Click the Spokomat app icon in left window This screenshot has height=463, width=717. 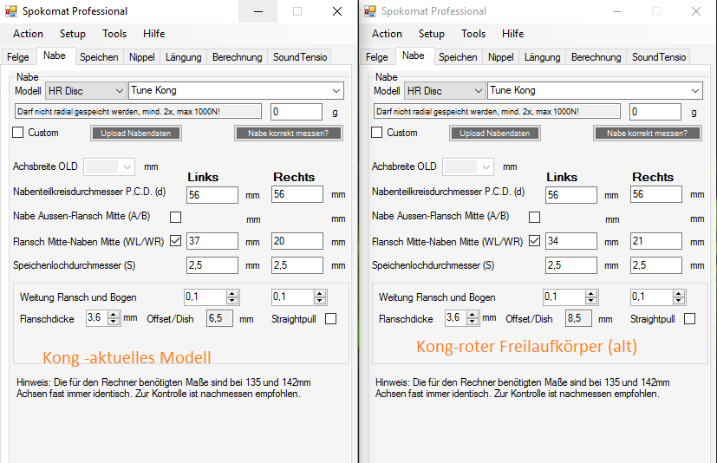(x=11, y=11)
